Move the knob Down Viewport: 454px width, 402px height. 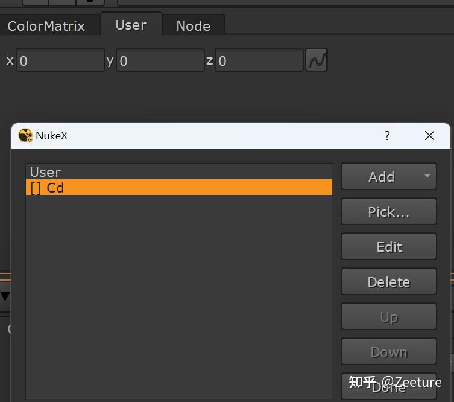click(388, 352)
